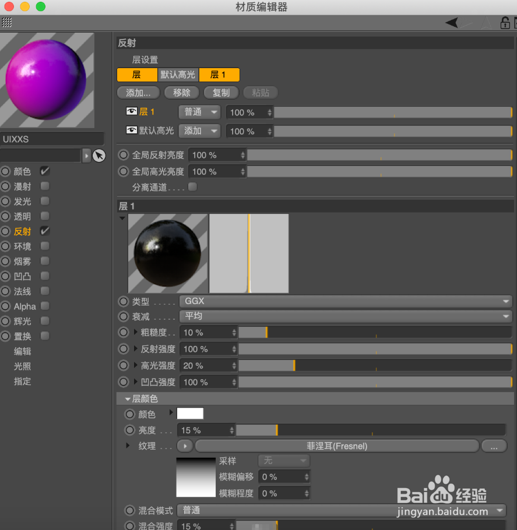Select the 层 tab in layer settings
Image resolution: width=517 pixels, height=530 pixels.
point(137,75)
